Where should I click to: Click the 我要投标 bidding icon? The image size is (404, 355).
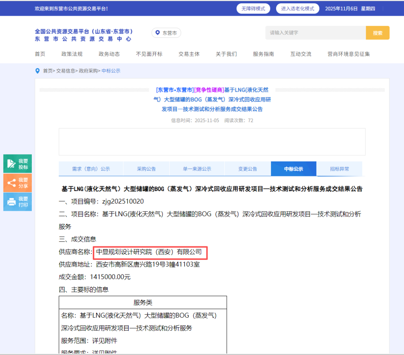(11, 164)
